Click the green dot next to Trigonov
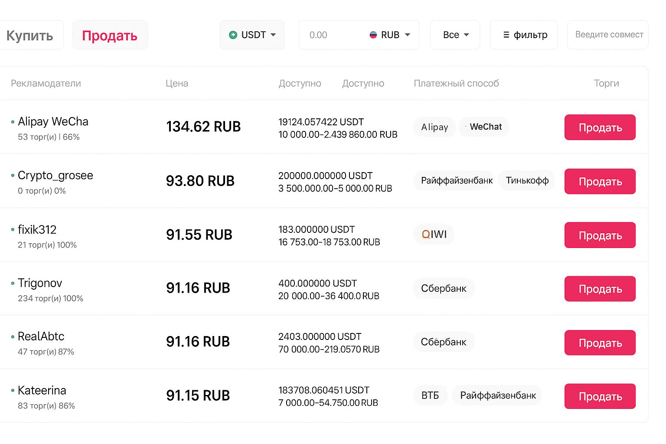The image size is (666, 444). pos(12,283)
